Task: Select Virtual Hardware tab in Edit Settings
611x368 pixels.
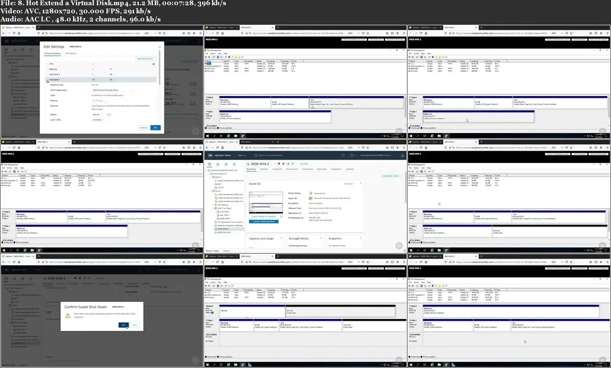Action: point(53,53)
